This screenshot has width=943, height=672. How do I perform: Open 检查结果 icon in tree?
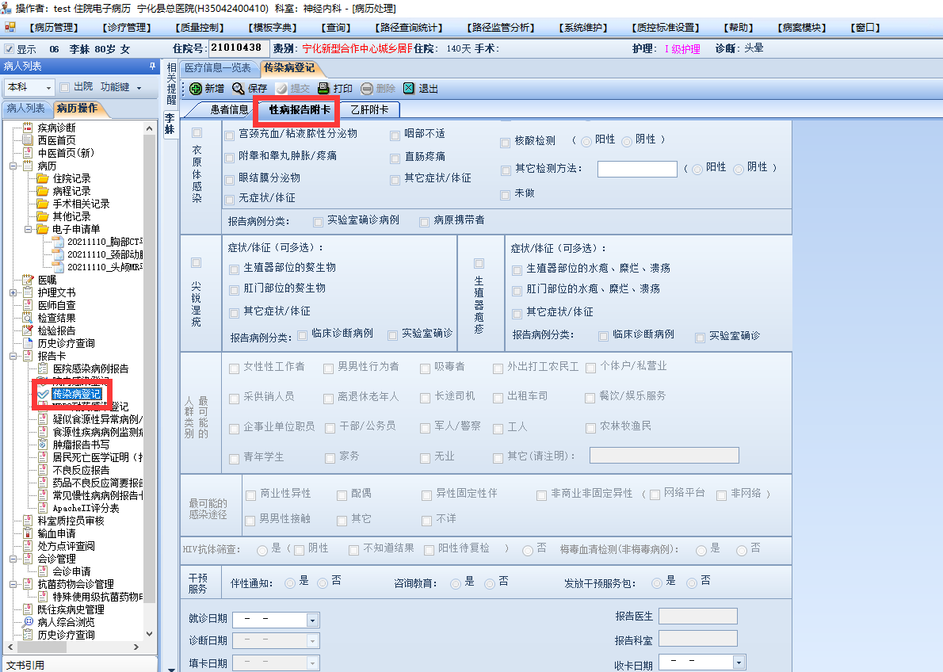tap(28, 318)
